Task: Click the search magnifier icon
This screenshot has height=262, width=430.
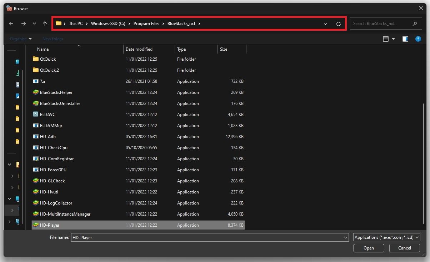Action: pyautogui.click(x=415, y=24)
